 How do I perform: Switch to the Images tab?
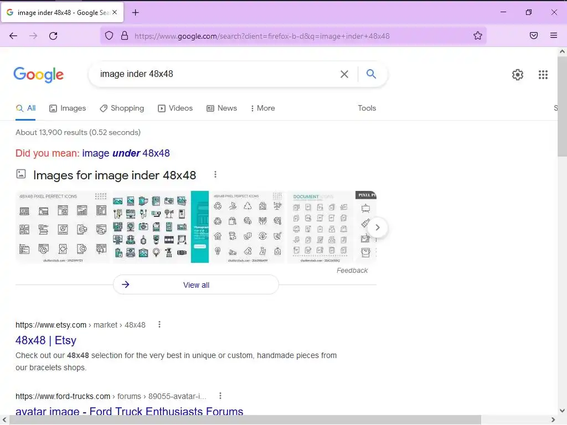(68, 108)
